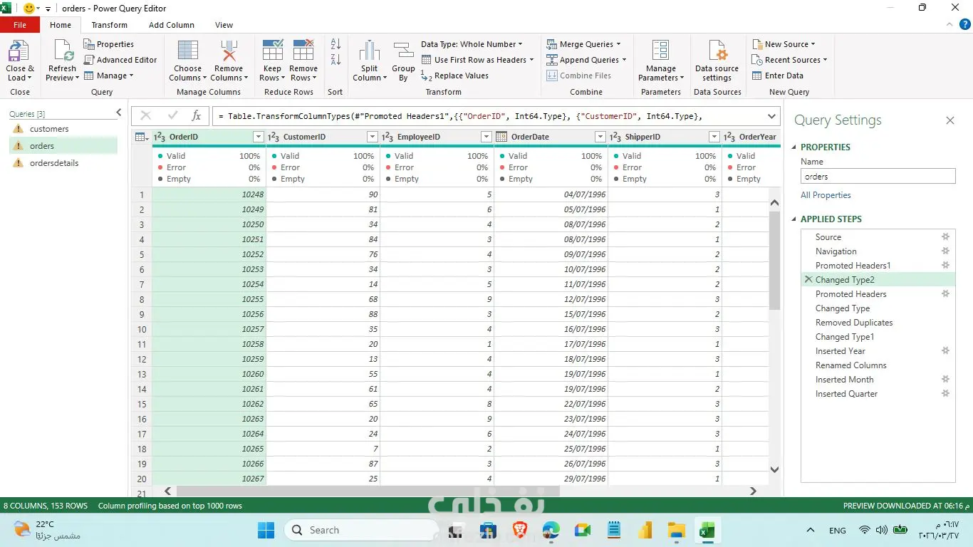
Task: Click Replace Values in the ribbon
Action: point(454,75)
